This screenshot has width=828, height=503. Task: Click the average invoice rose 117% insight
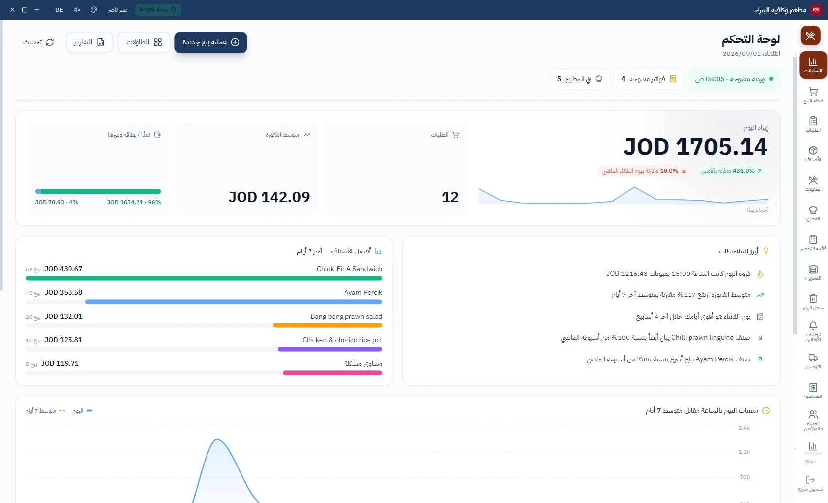click(688, 295)
